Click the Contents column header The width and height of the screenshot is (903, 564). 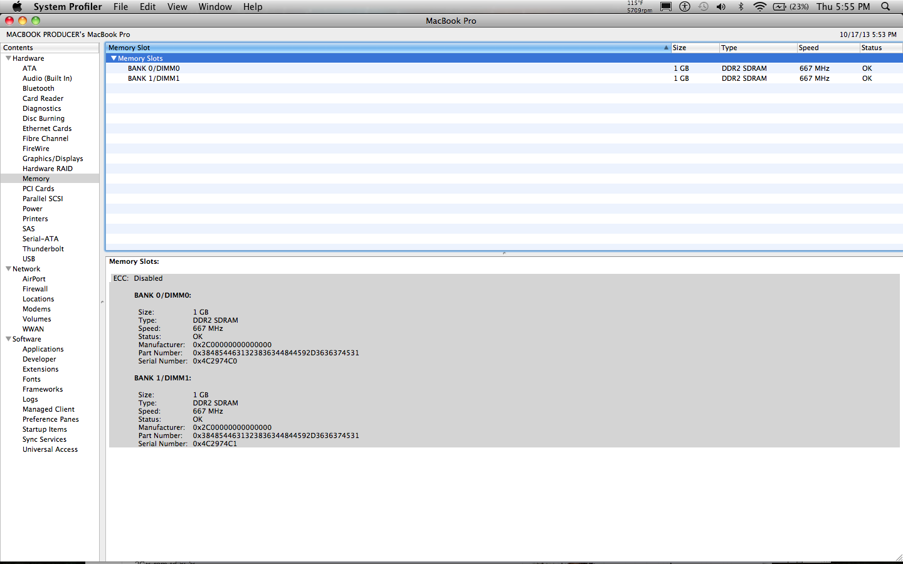50,48
